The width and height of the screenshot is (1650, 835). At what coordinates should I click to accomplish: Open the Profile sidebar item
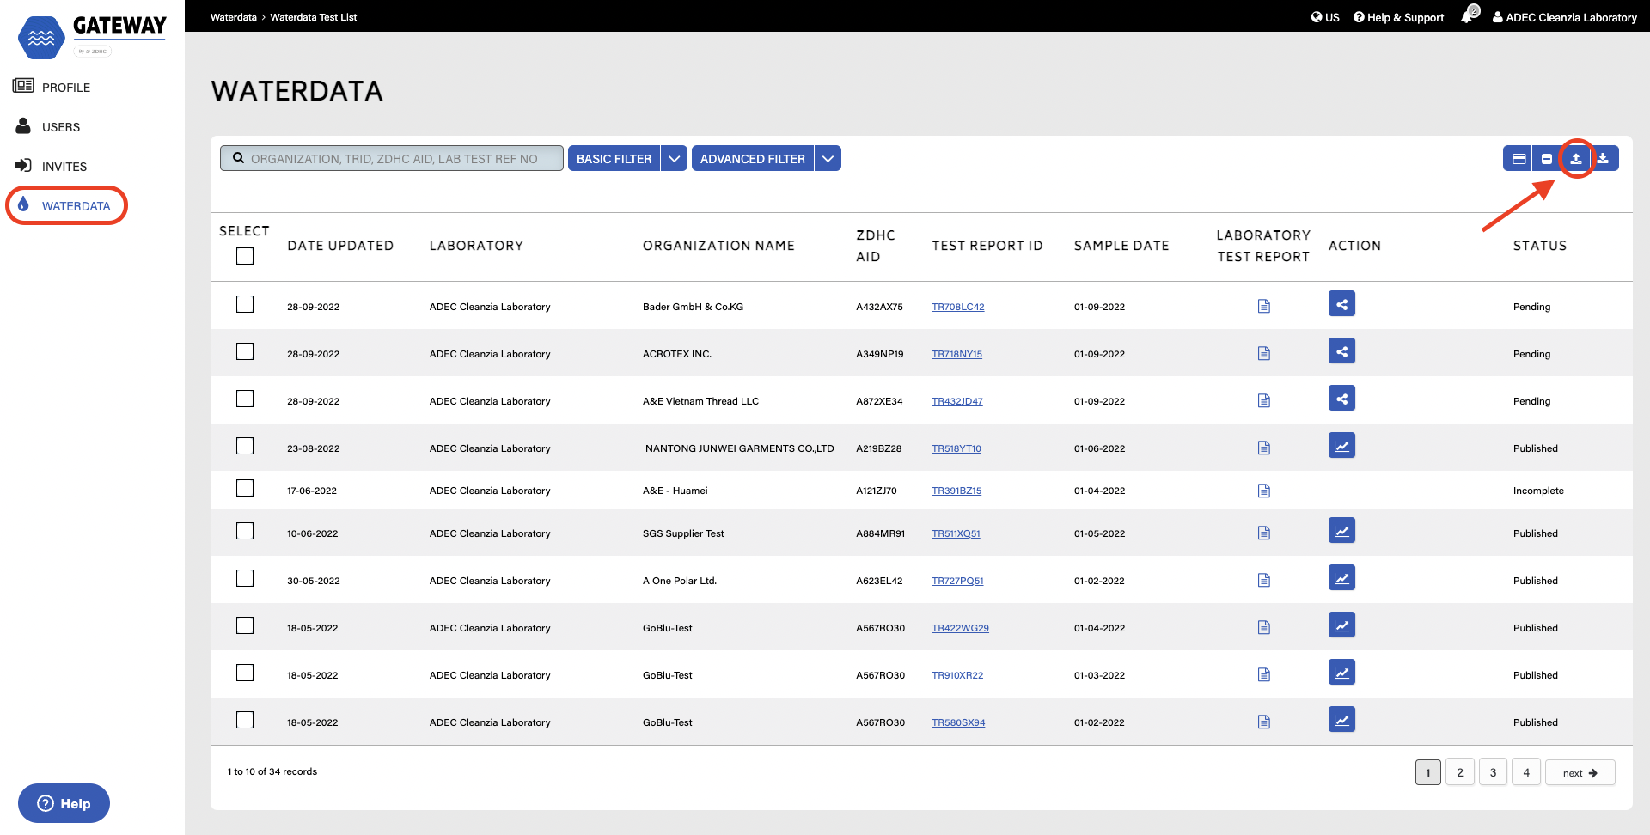52,87
